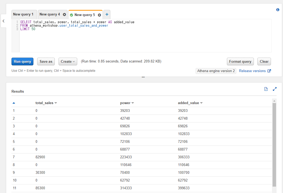Save the query using Save as
The width and height of the screenshot is (283, 193).
[x=46, y=61]
